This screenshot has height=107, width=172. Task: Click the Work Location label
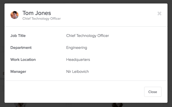(x=23, y=60)
